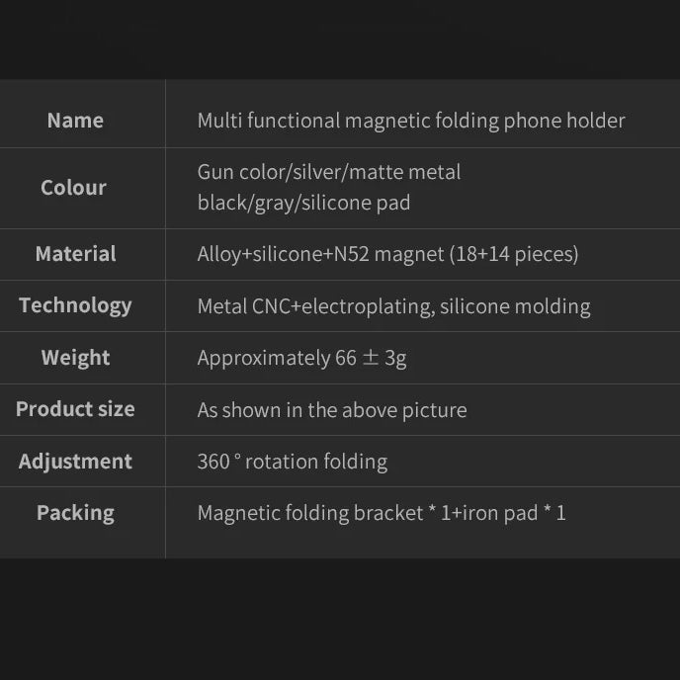
Task: Select the "black/gray/silicone pad" line
Action: (303, 204)
